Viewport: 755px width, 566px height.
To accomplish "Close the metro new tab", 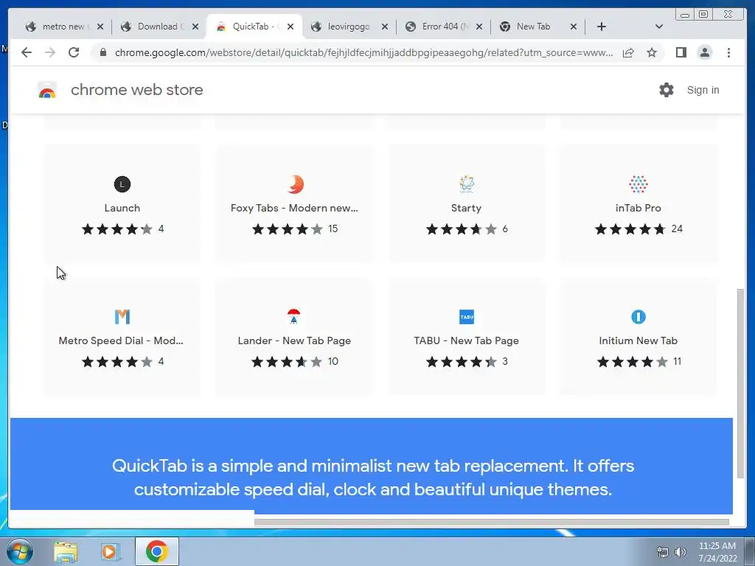I will click(100, 27).
